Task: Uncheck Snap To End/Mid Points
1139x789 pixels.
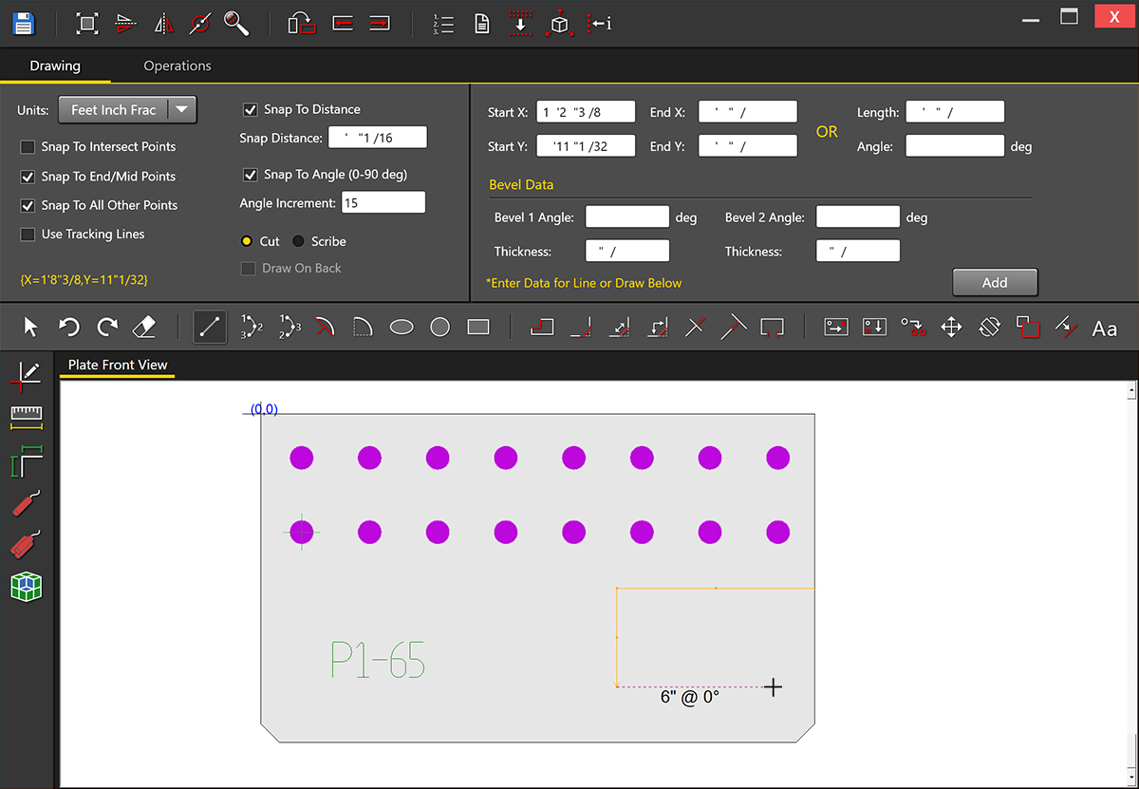Action: point(28,177)
